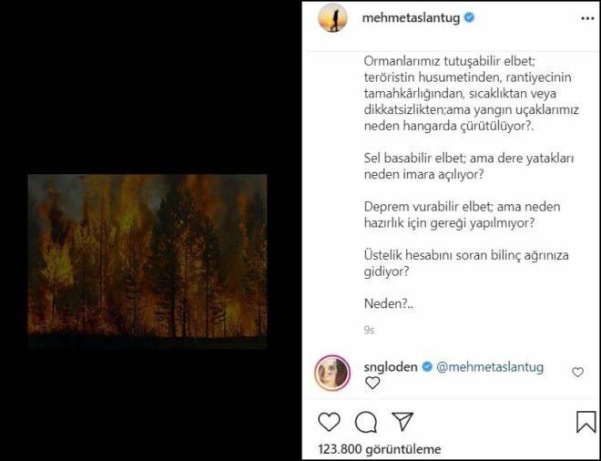Like the post with the heart icon
This screenshot has height=461, width=601.
(329, 423)
